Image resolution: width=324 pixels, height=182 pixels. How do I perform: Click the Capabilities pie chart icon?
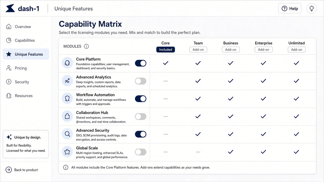click(9, 40)
